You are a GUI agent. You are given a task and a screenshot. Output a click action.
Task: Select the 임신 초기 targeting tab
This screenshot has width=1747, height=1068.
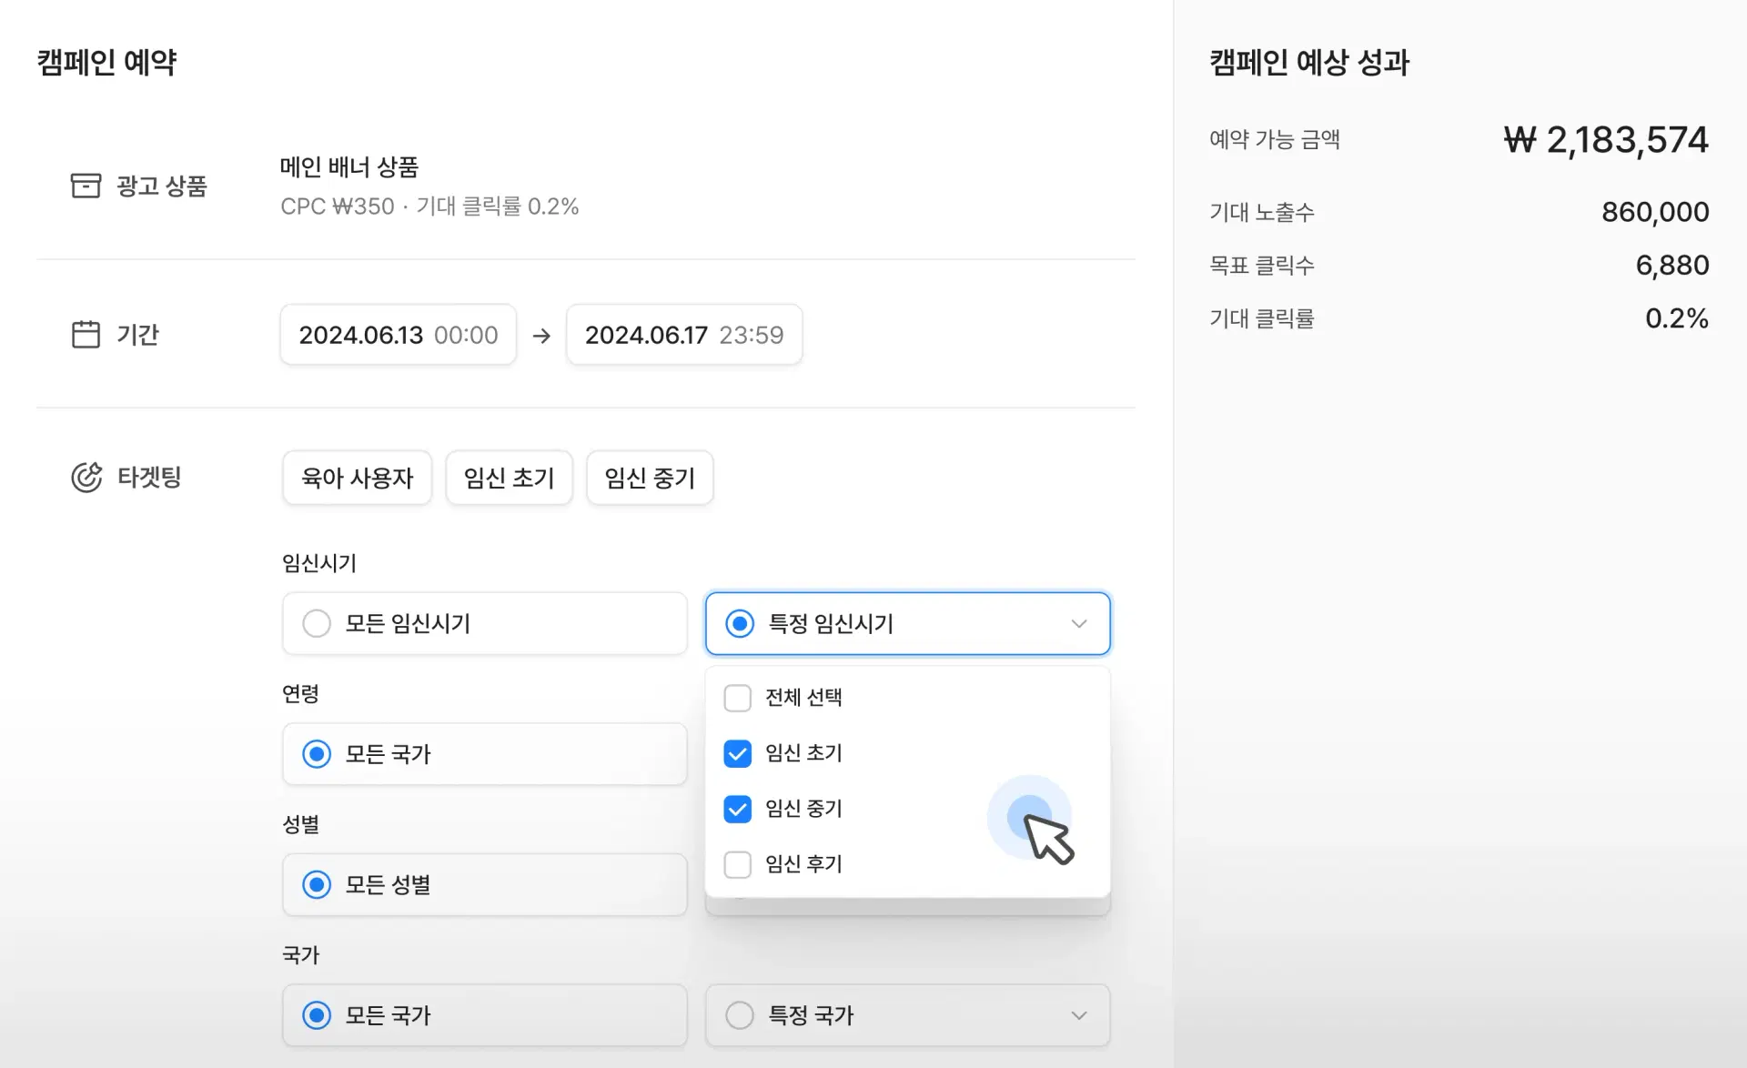tap(509, 478)
